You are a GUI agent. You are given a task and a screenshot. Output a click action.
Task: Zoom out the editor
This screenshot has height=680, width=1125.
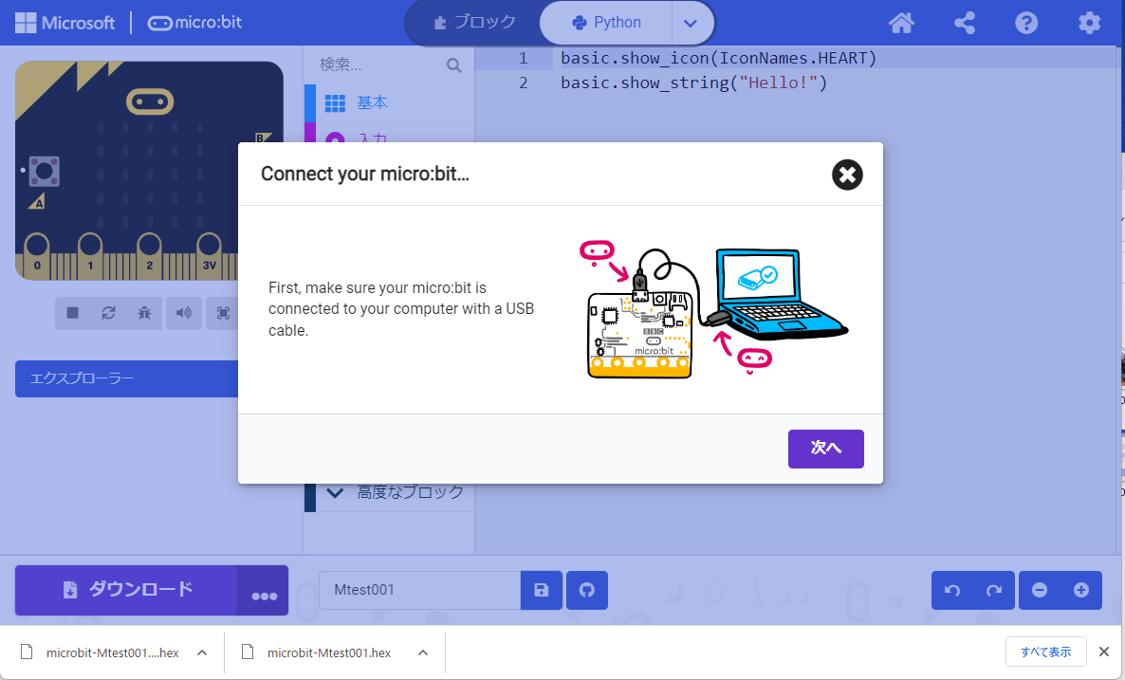1040,590
